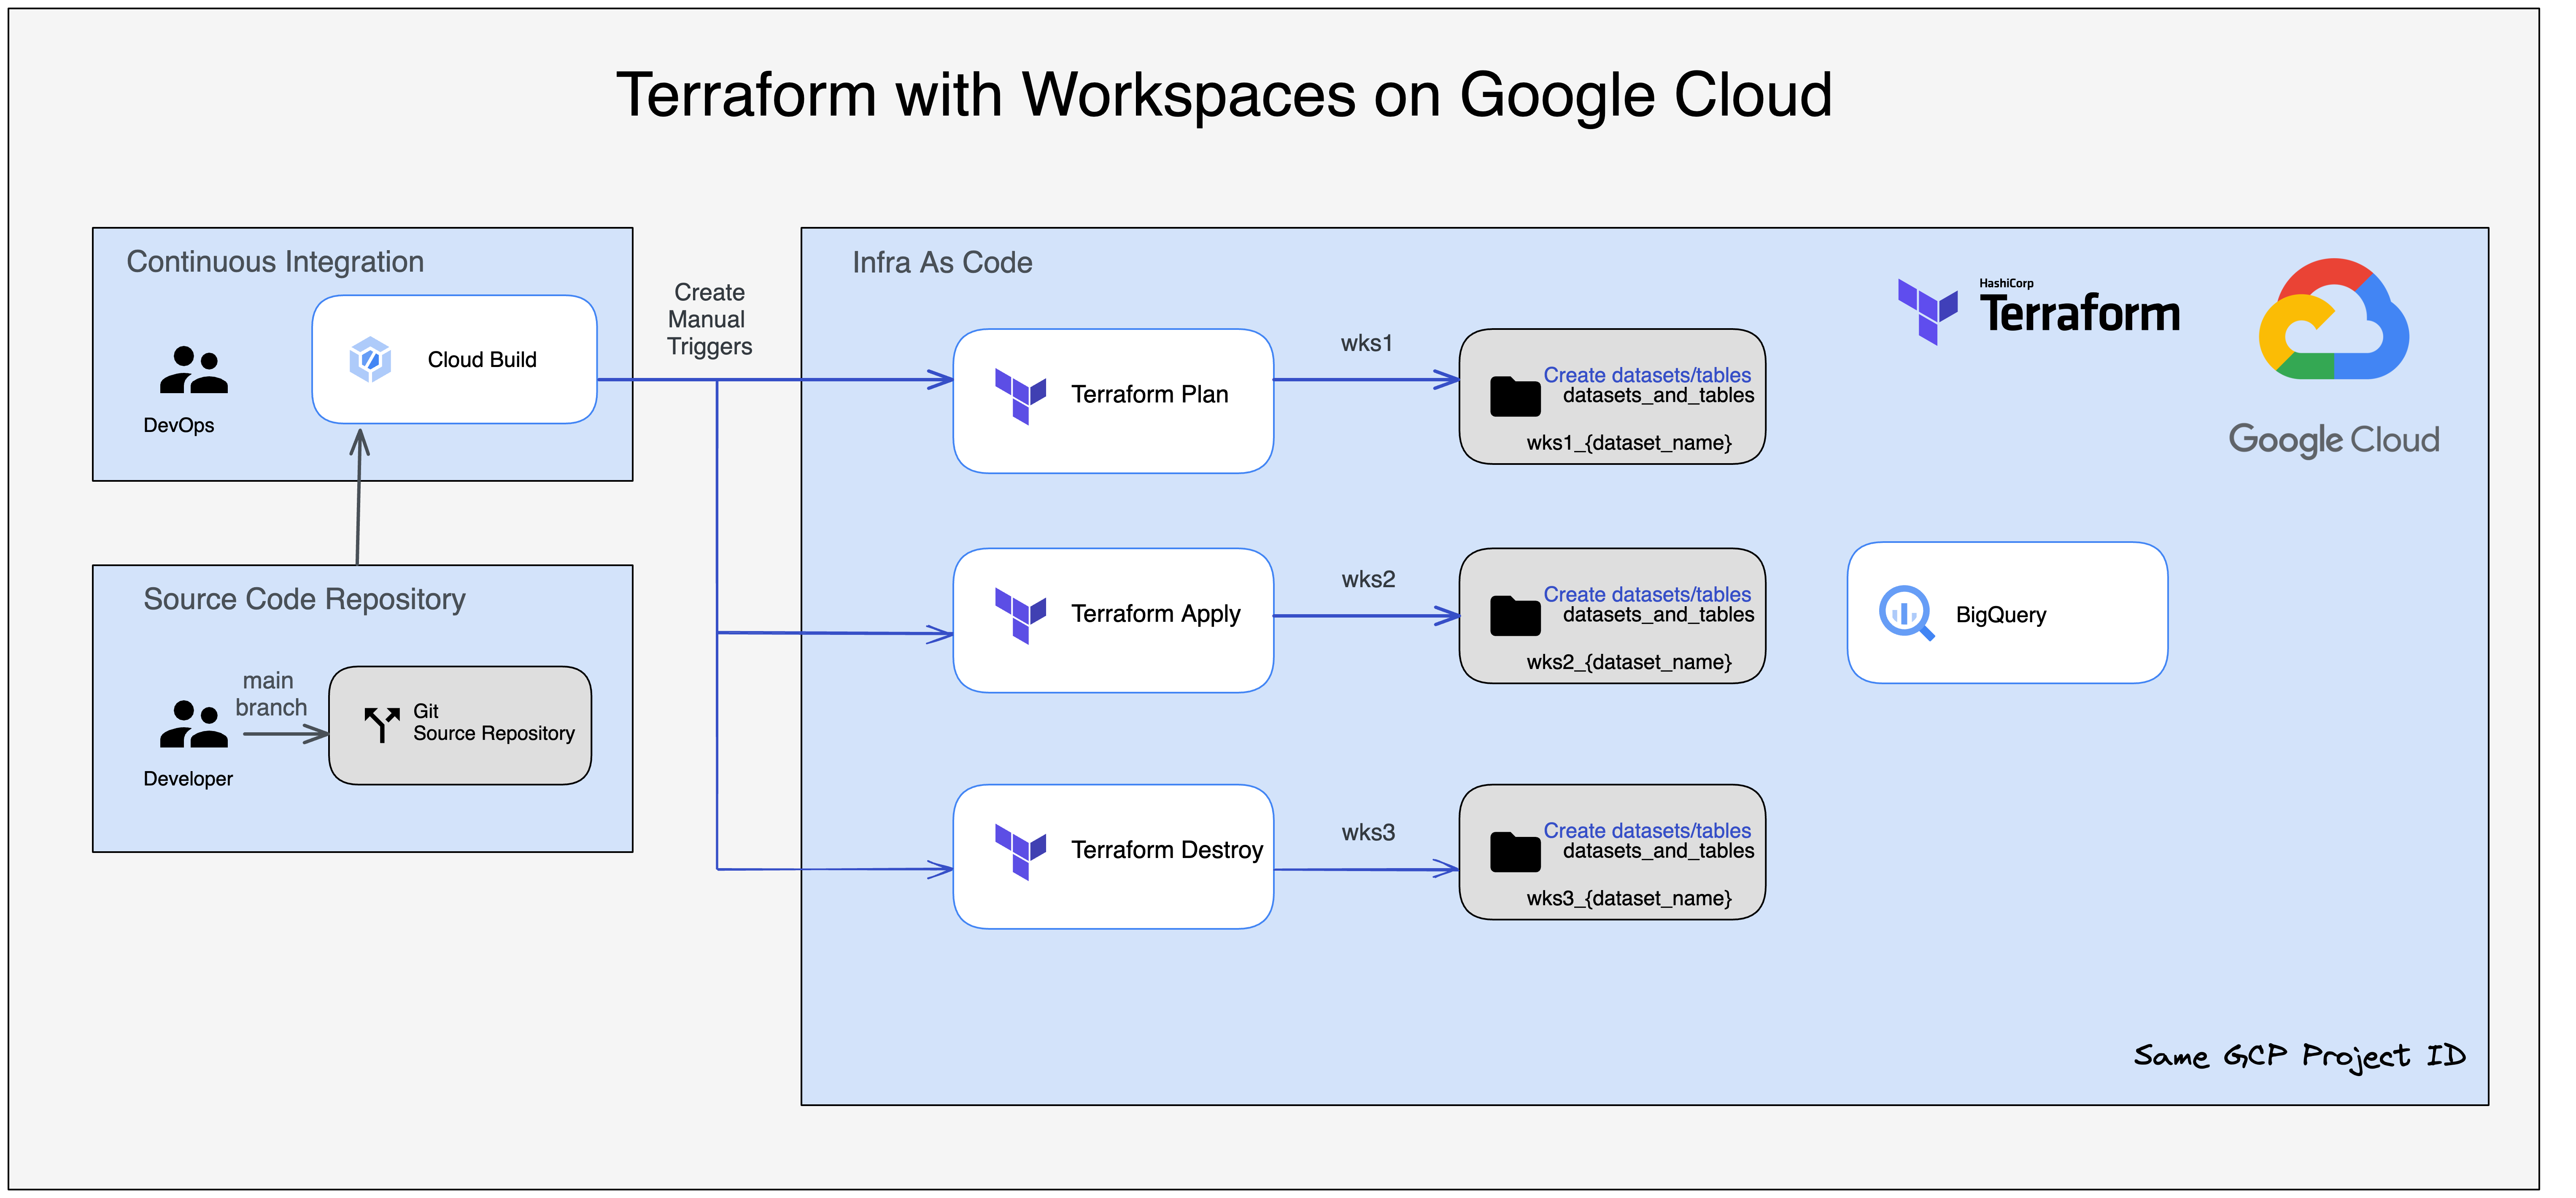Click the wks3 black folder icon
2576x1198 pixels.
1515,852
